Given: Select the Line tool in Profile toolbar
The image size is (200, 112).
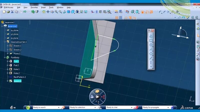Looking at the screenshot, I should click(x=151, y=58).
